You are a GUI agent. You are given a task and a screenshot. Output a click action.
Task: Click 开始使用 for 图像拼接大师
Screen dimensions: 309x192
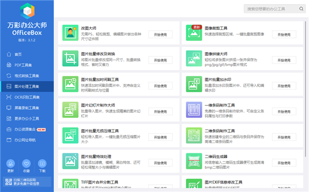click(284, 60)
